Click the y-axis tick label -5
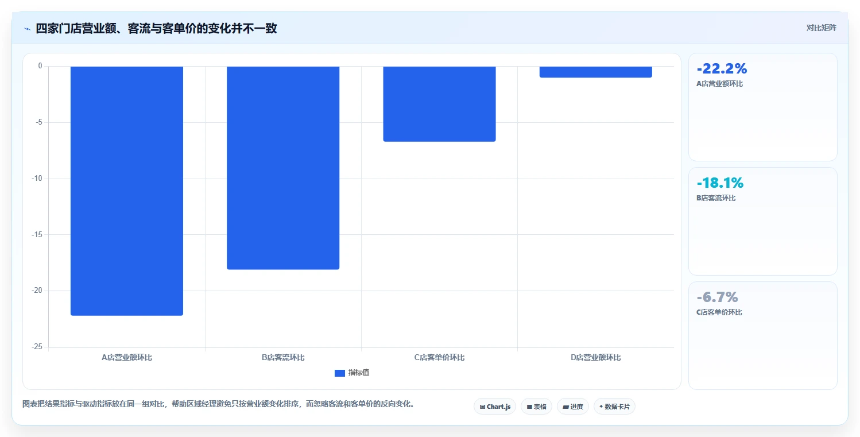Screen dimensions: 860x437 [x=39, y=122]
